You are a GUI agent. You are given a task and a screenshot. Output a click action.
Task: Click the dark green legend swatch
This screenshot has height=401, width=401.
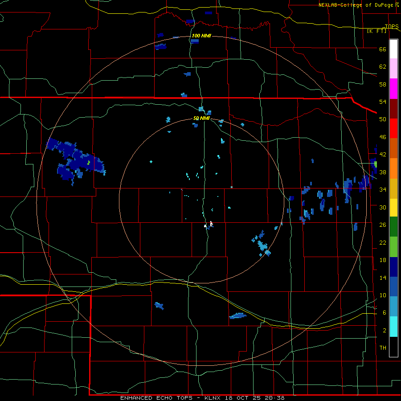click(393, 227)
